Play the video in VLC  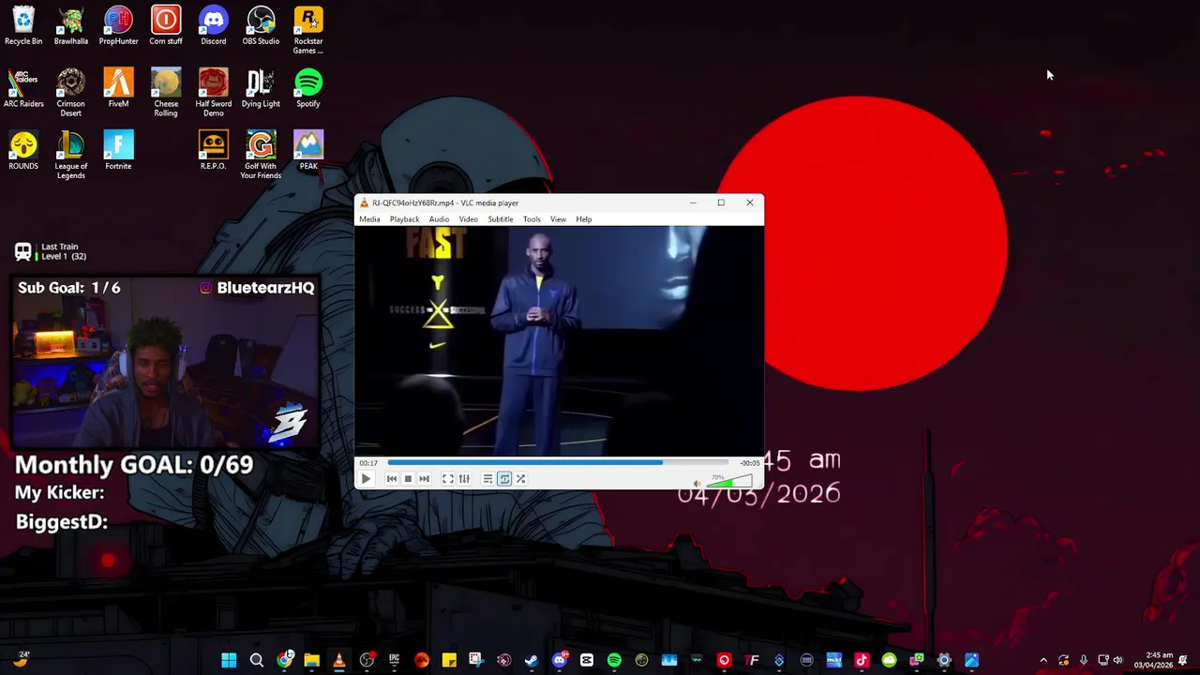click(366, 479)
